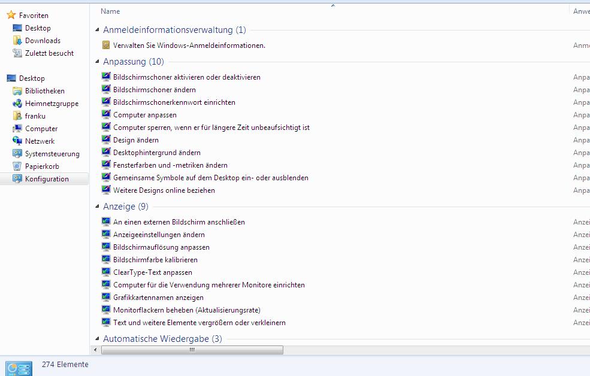This screenshot has width=590, height=376.
Task: Expand the Automatische Wiedergabe (3) group
Action: click(98, 339)
